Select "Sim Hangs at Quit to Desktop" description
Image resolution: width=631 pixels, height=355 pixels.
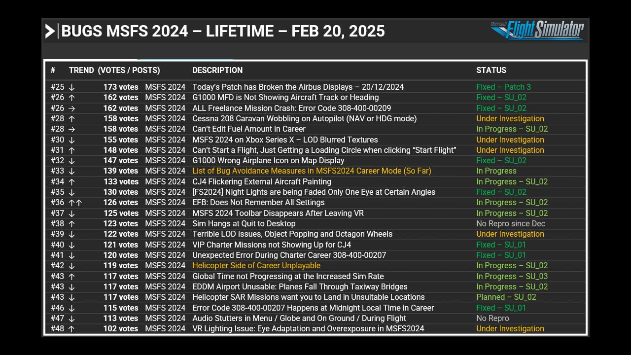click(244, 224)
